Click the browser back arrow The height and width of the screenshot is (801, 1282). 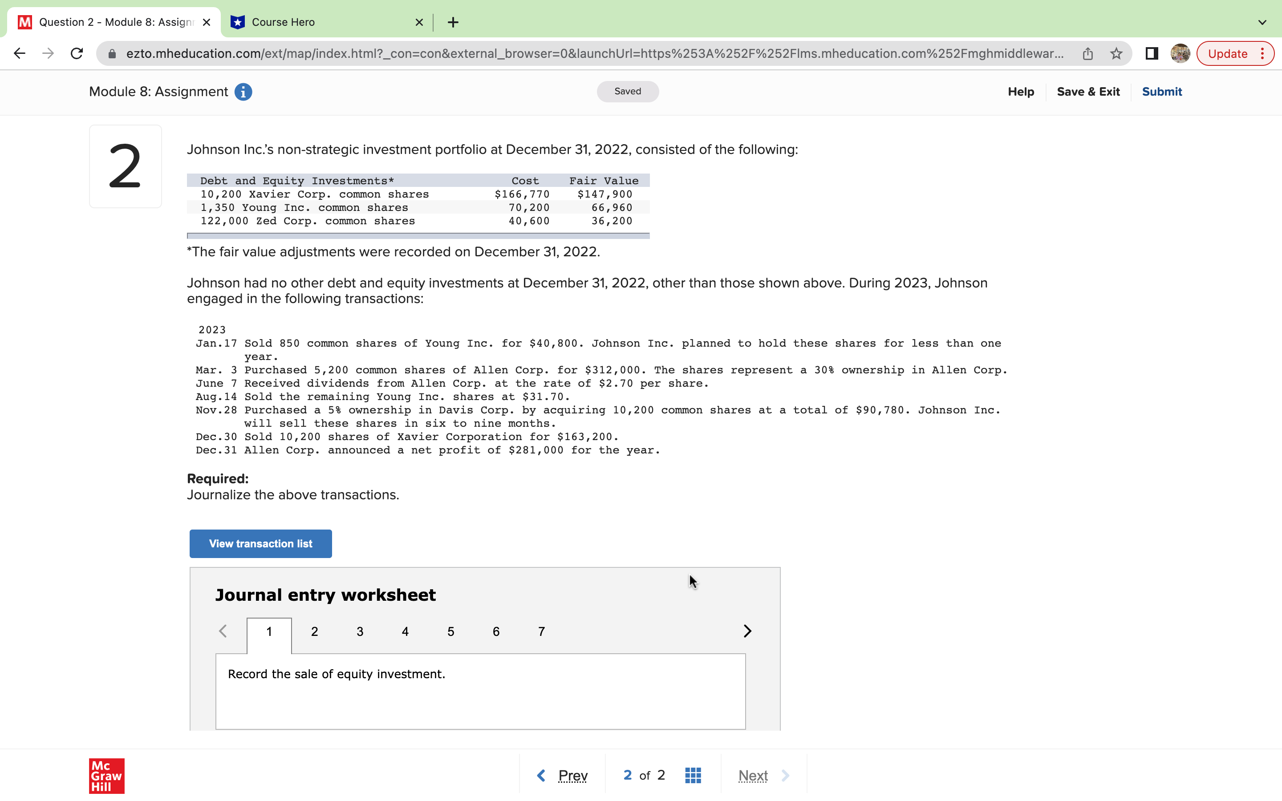(20, 53)
